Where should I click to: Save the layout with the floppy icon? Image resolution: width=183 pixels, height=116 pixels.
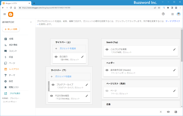coord(176,112)
